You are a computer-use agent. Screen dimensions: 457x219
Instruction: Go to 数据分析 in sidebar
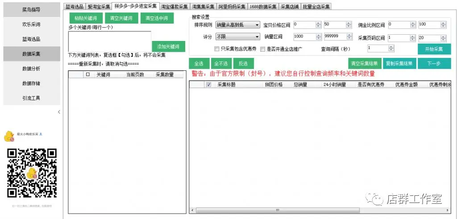click(x=32, y=69)
